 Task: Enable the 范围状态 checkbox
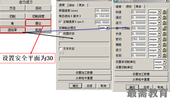[x=60, y=34]
